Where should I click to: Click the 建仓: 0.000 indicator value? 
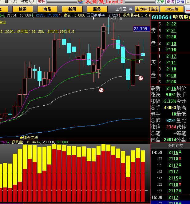tap(74, 15)
